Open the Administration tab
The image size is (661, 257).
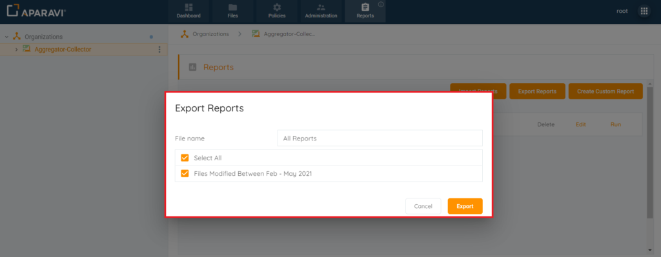pyautogui.click(x=321, y=12)
